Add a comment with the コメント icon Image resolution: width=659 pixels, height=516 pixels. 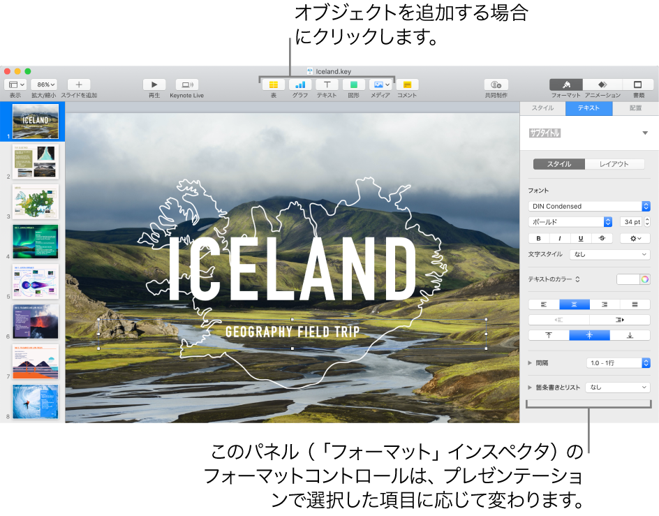point(406,84)
